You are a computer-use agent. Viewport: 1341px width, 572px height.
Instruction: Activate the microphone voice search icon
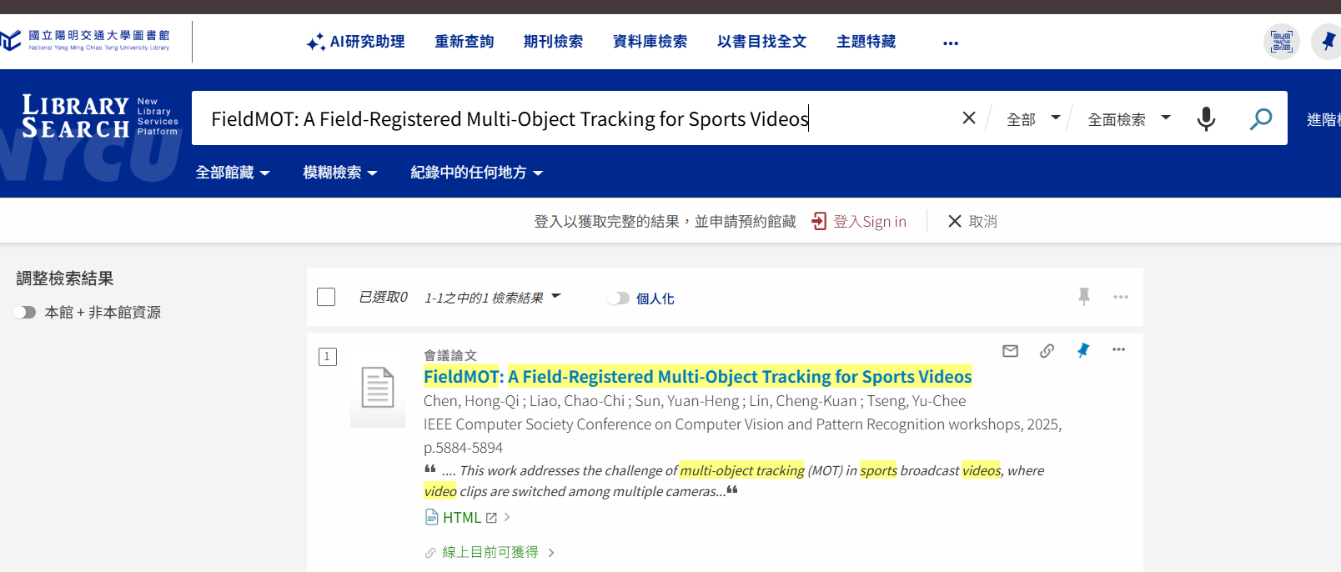(x=1206, y=119)
